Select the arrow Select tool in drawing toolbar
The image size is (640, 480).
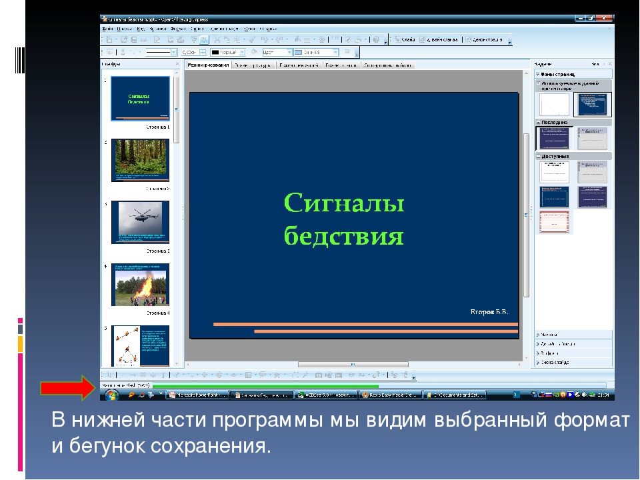[109, 375]
